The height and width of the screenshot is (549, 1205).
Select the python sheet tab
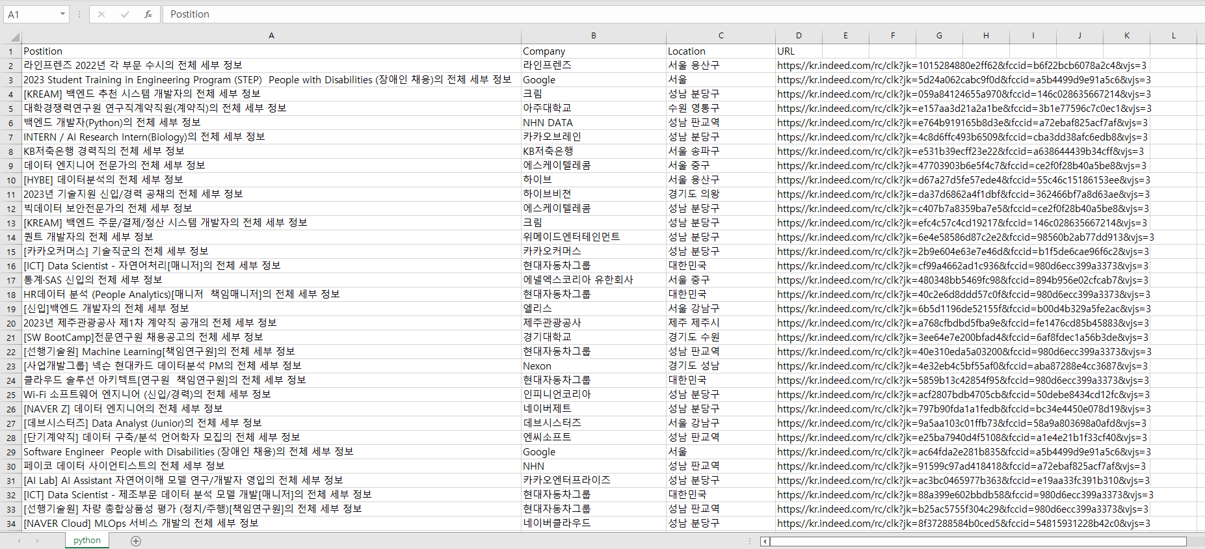87,541
